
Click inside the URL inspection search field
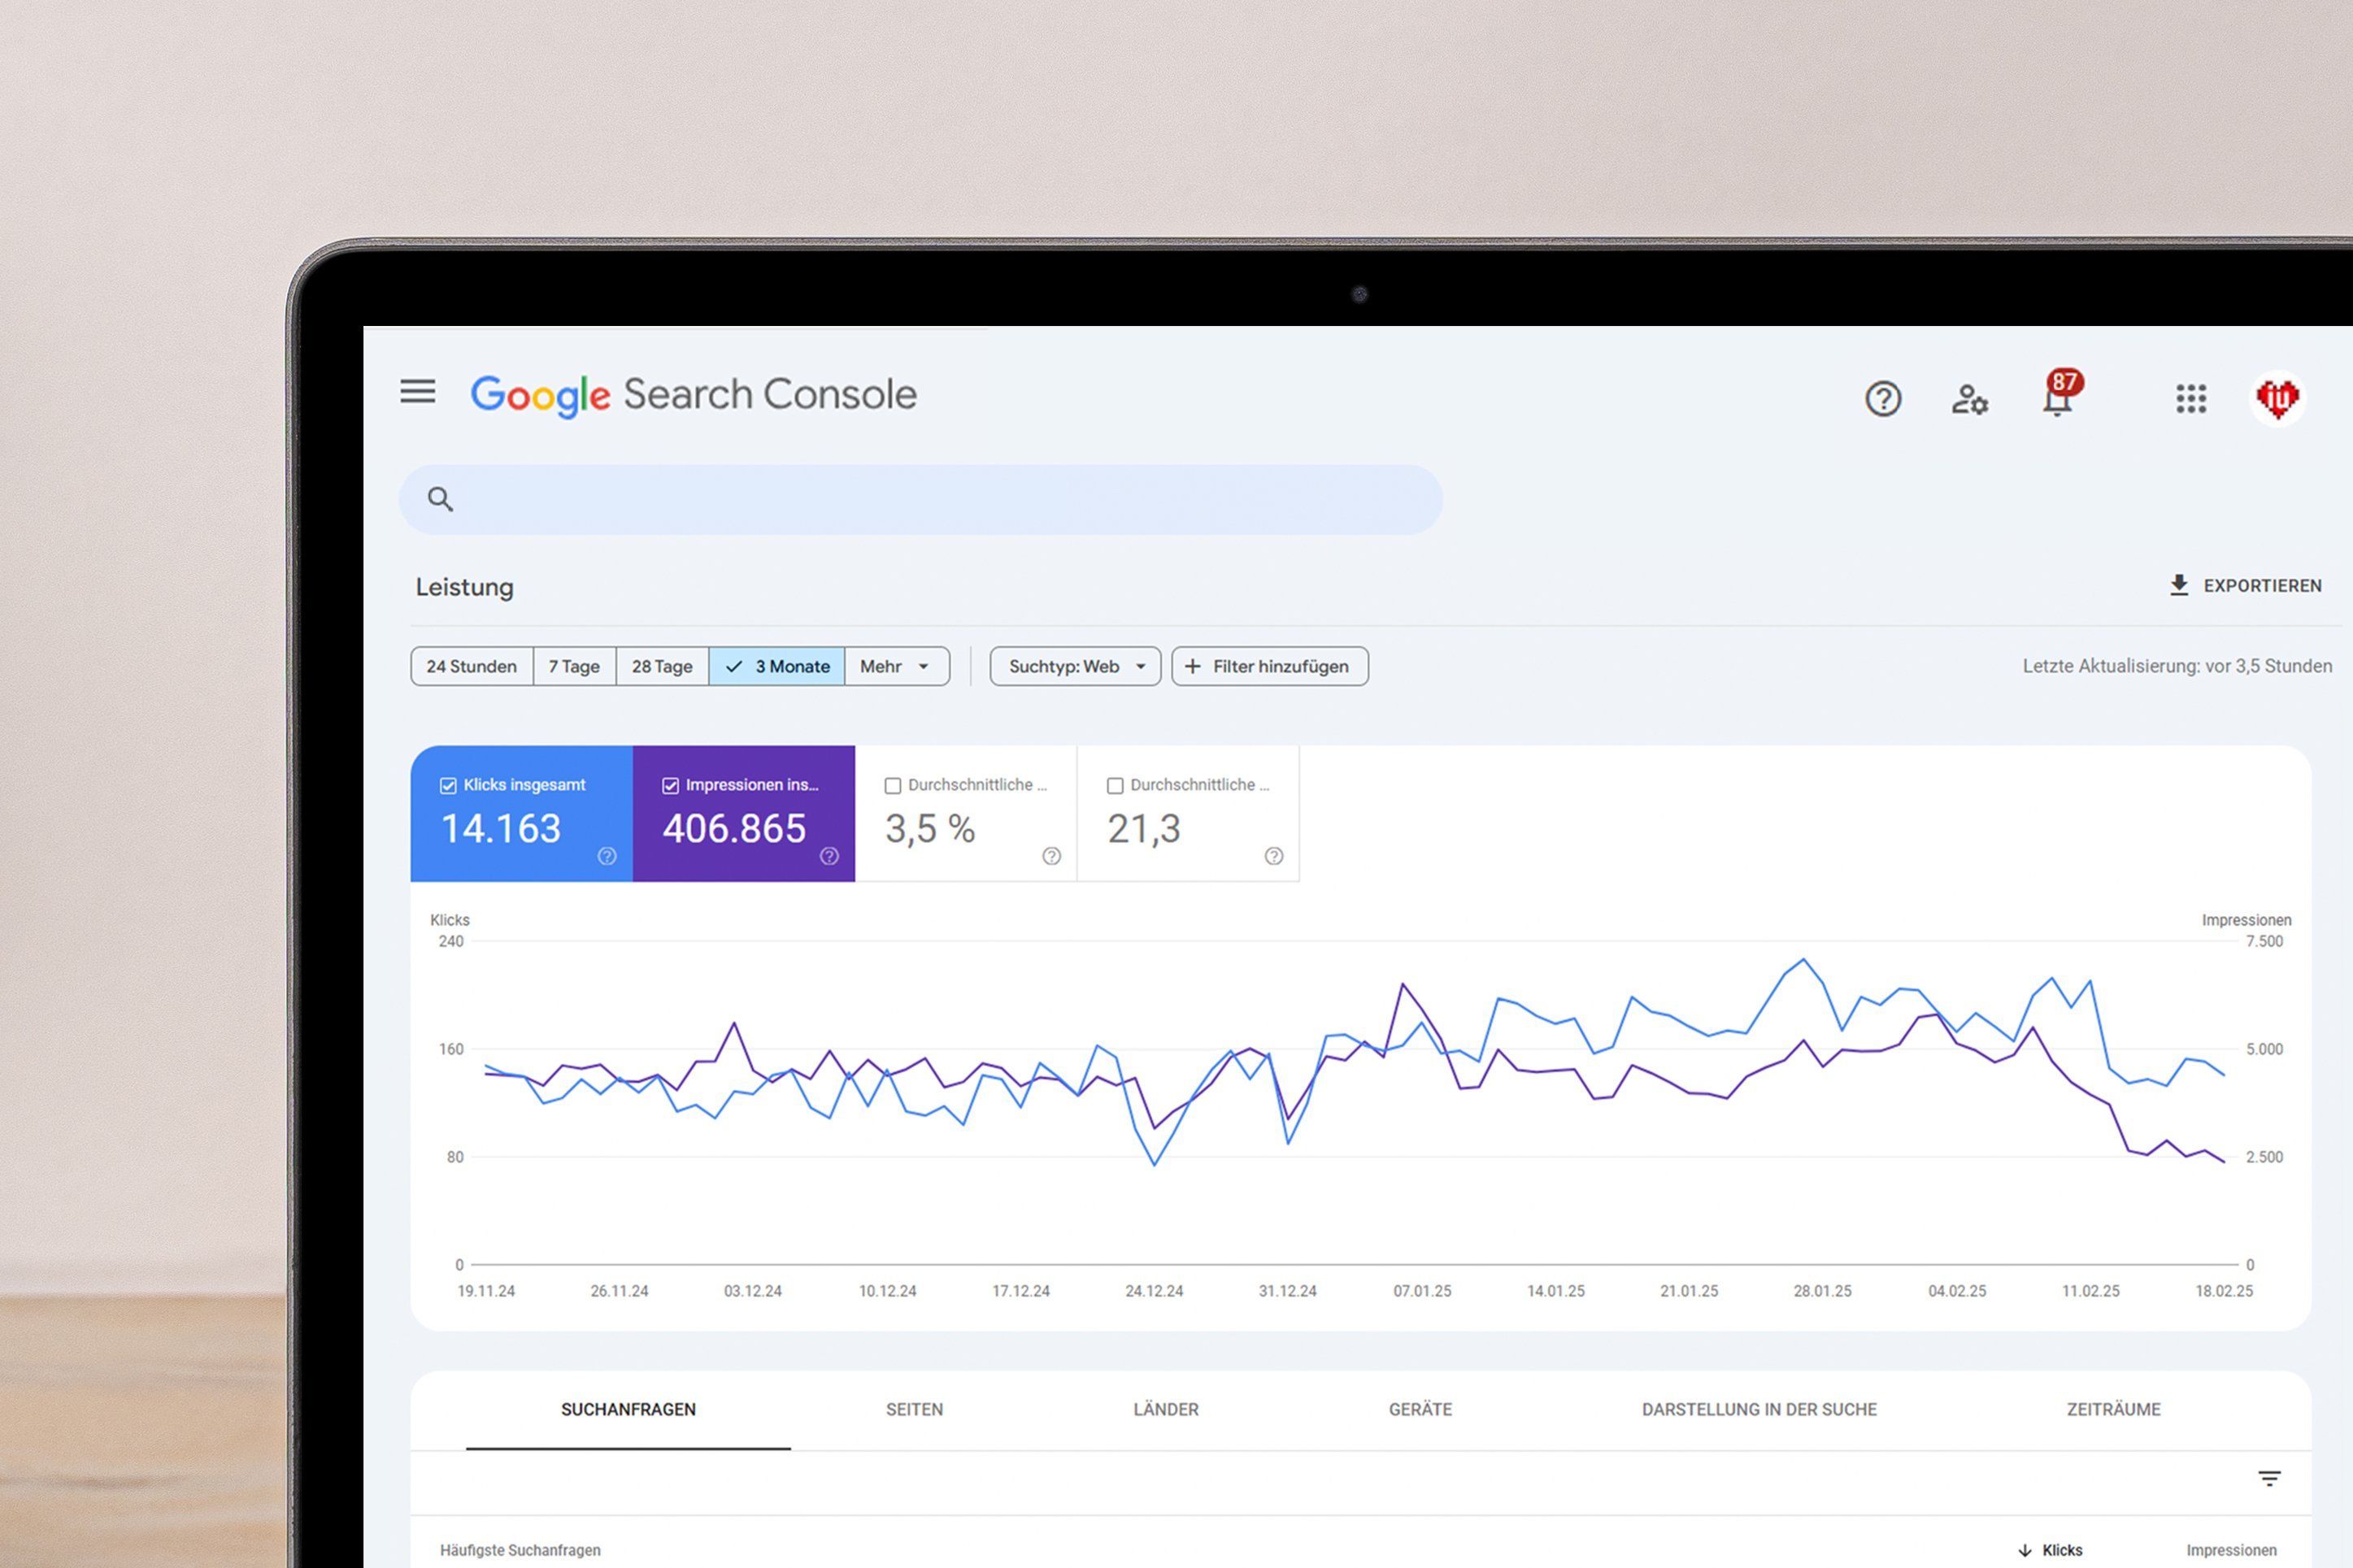tap(920, 499)
